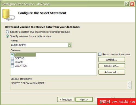Open Advanced... SQL generation options
The image size is (136, 105).
coord(112,72)
